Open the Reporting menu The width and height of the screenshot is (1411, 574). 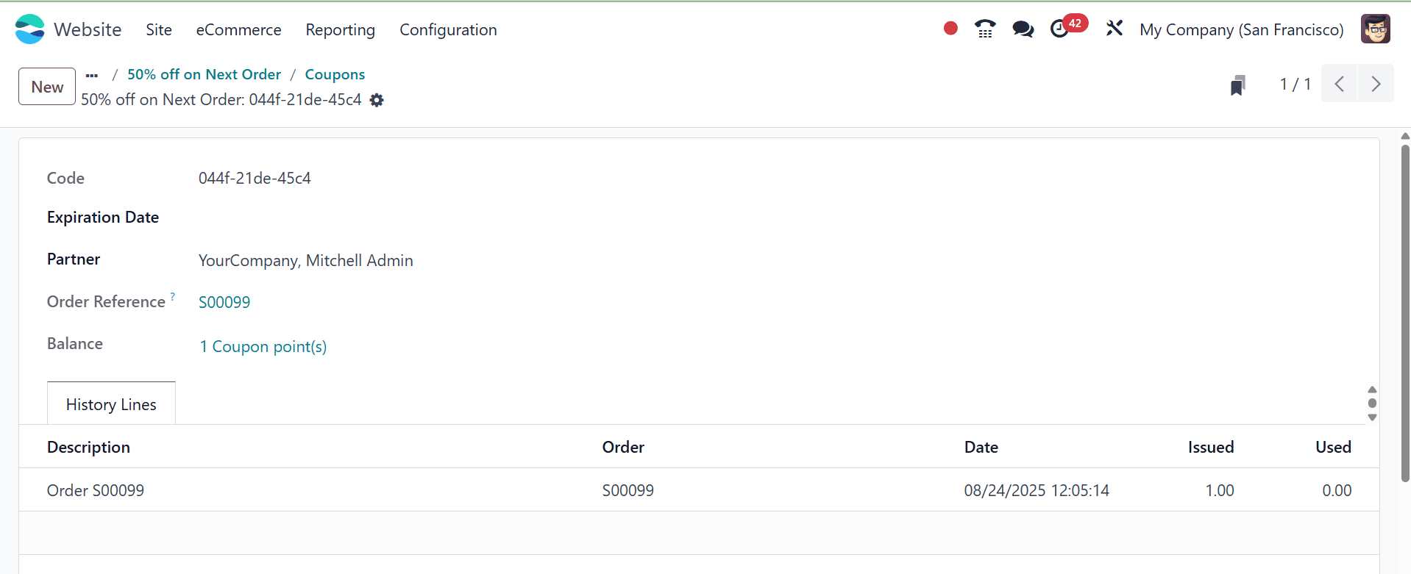pyautogui.click(x=340, y=30)
